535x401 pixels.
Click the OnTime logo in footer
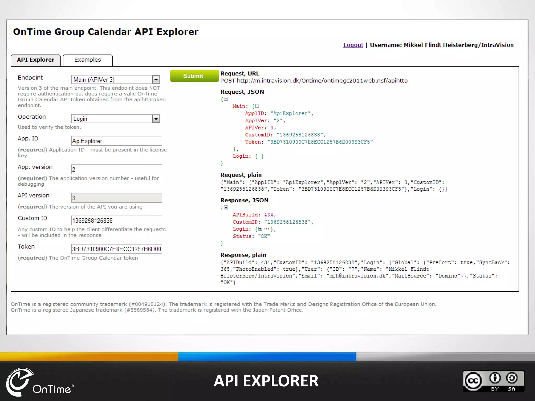click(x=40, y=382)
